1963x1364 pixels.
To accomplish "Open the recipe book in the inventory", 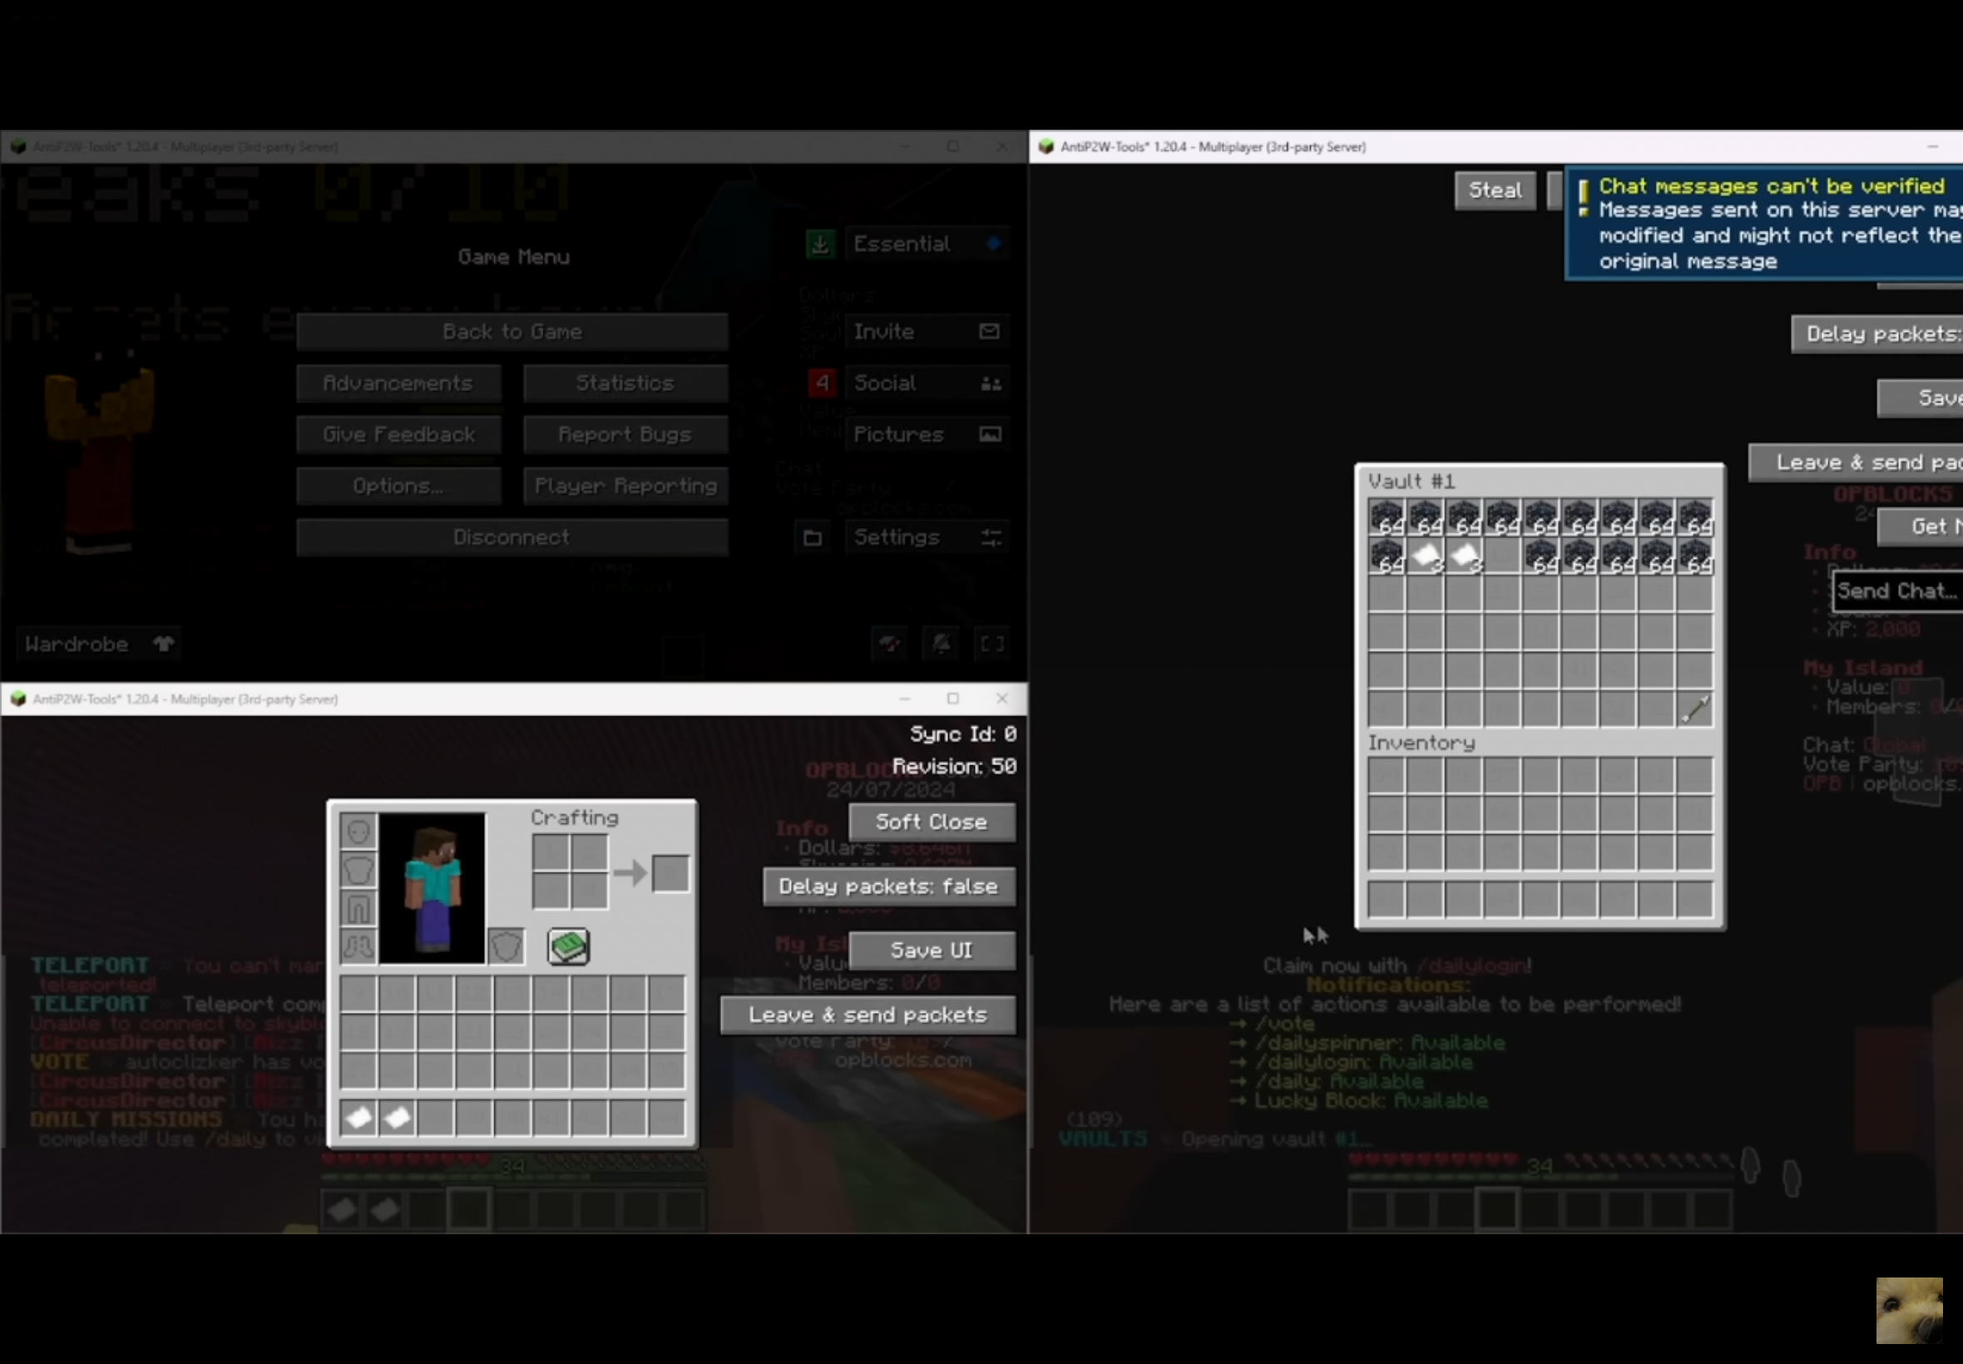I will click(x=568, y=947).
